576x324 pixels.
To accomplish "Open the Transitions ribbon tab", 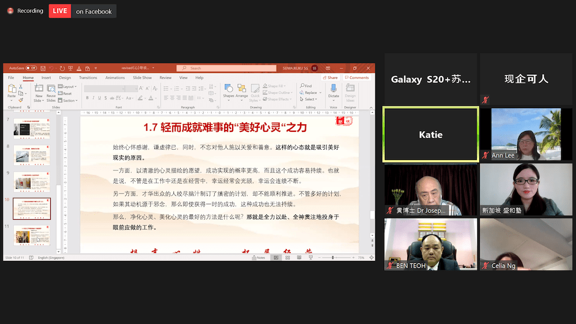I will click(88, 78).
